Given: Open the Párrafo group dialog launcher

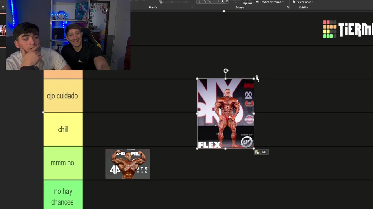Looking at the screenshot, I should point(193,8).
